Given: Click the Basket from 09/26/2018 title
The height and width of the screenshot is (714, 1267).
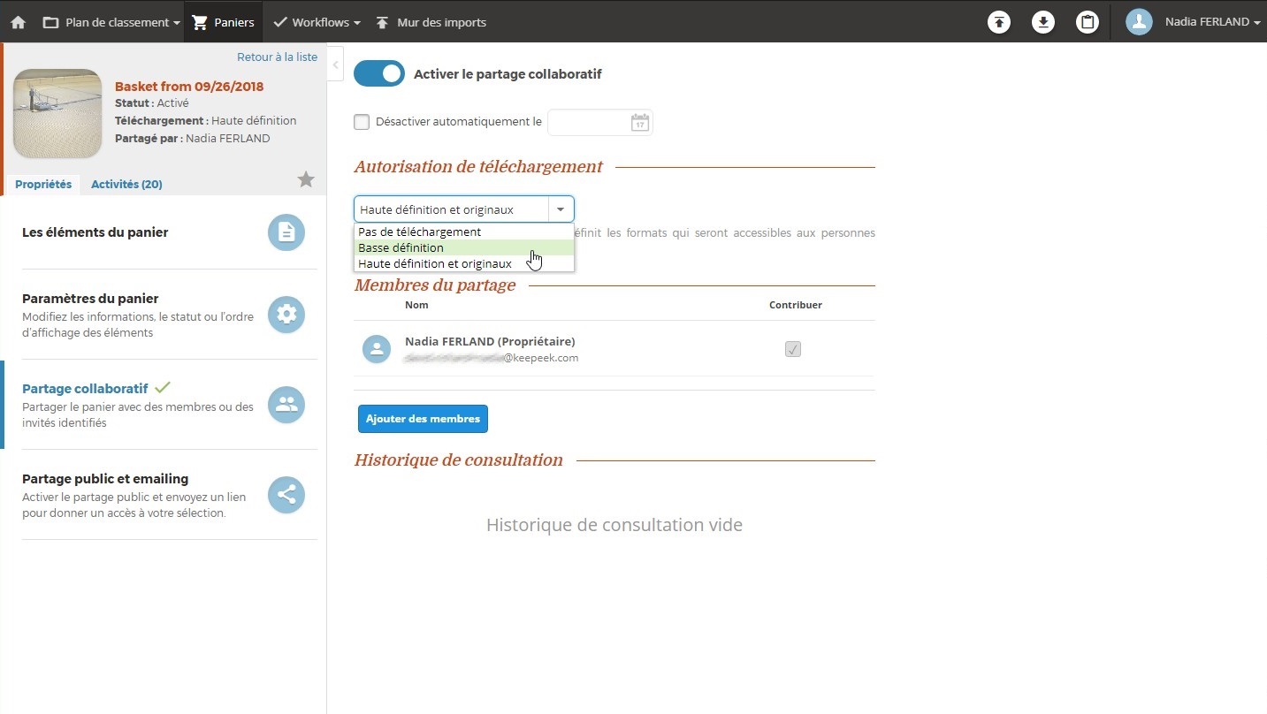Looking at the screenshot, I should pos(189,87).
